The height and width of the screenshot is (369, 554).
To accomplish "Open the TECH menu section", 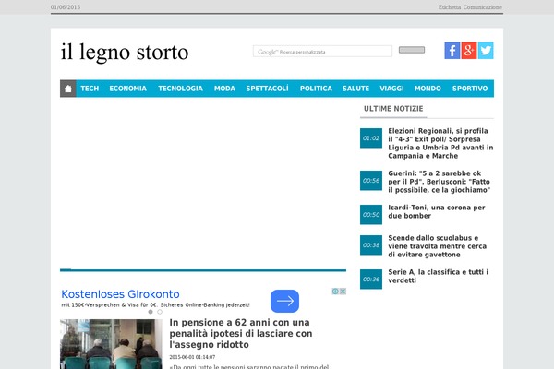I will 90,89.
